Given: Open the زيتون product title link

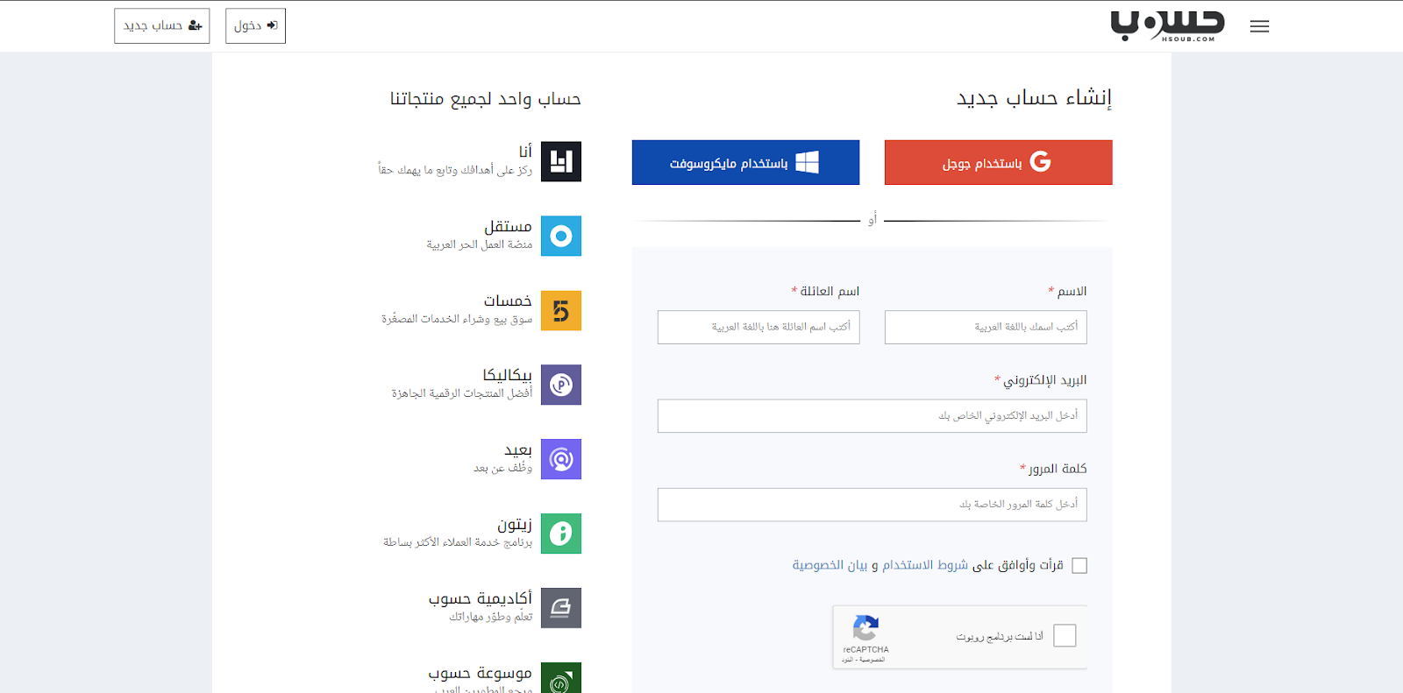Looking at the screenshot, I should 515,524.
